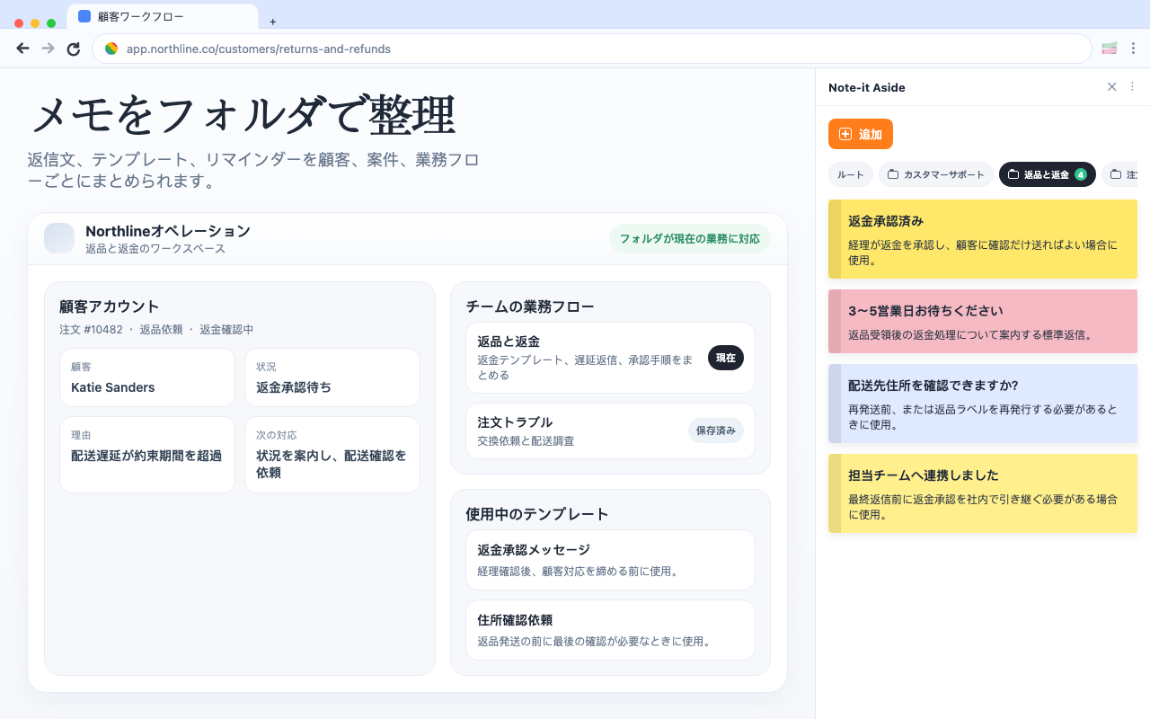The image size is (1150, 719).
Task: Open a new browser tab with the plus button
Action: point(272,21)
